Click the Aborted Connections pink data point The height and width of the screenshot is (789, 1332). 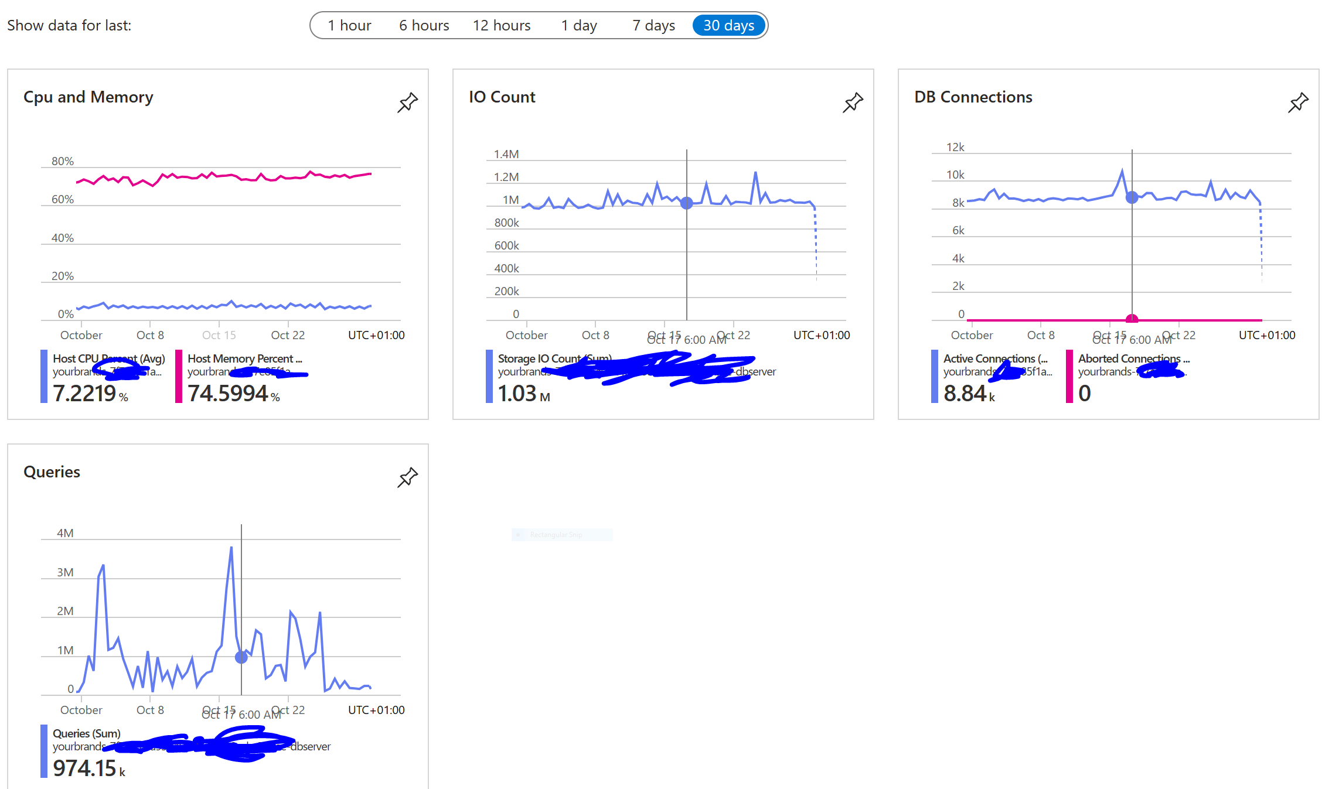(1132, 319)
